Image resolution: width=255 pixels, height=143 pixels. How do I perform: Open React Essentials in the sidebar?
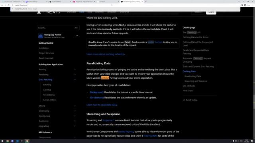click(x=46, y=58)
